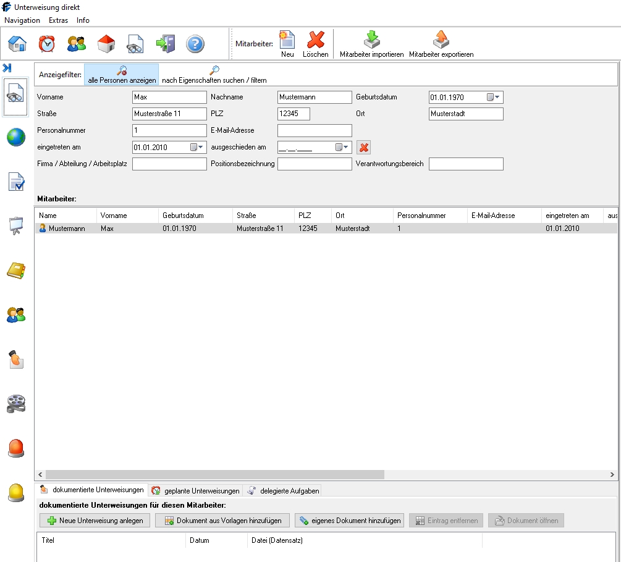Sort by Geburtsdatum column header
Image resolution: width=621 pixels, height=562 pixels.
[195, 216]
